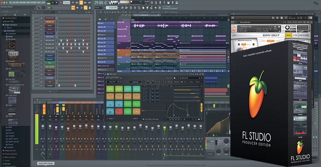The width and height of the screenshot is (321, 167).
Task: Open the Drums #8 pattern selector dropdown
Action: click(112, 8)
